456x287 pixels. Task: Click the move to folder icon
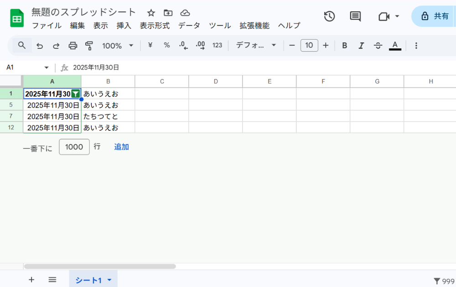click(x=168, y=13)
